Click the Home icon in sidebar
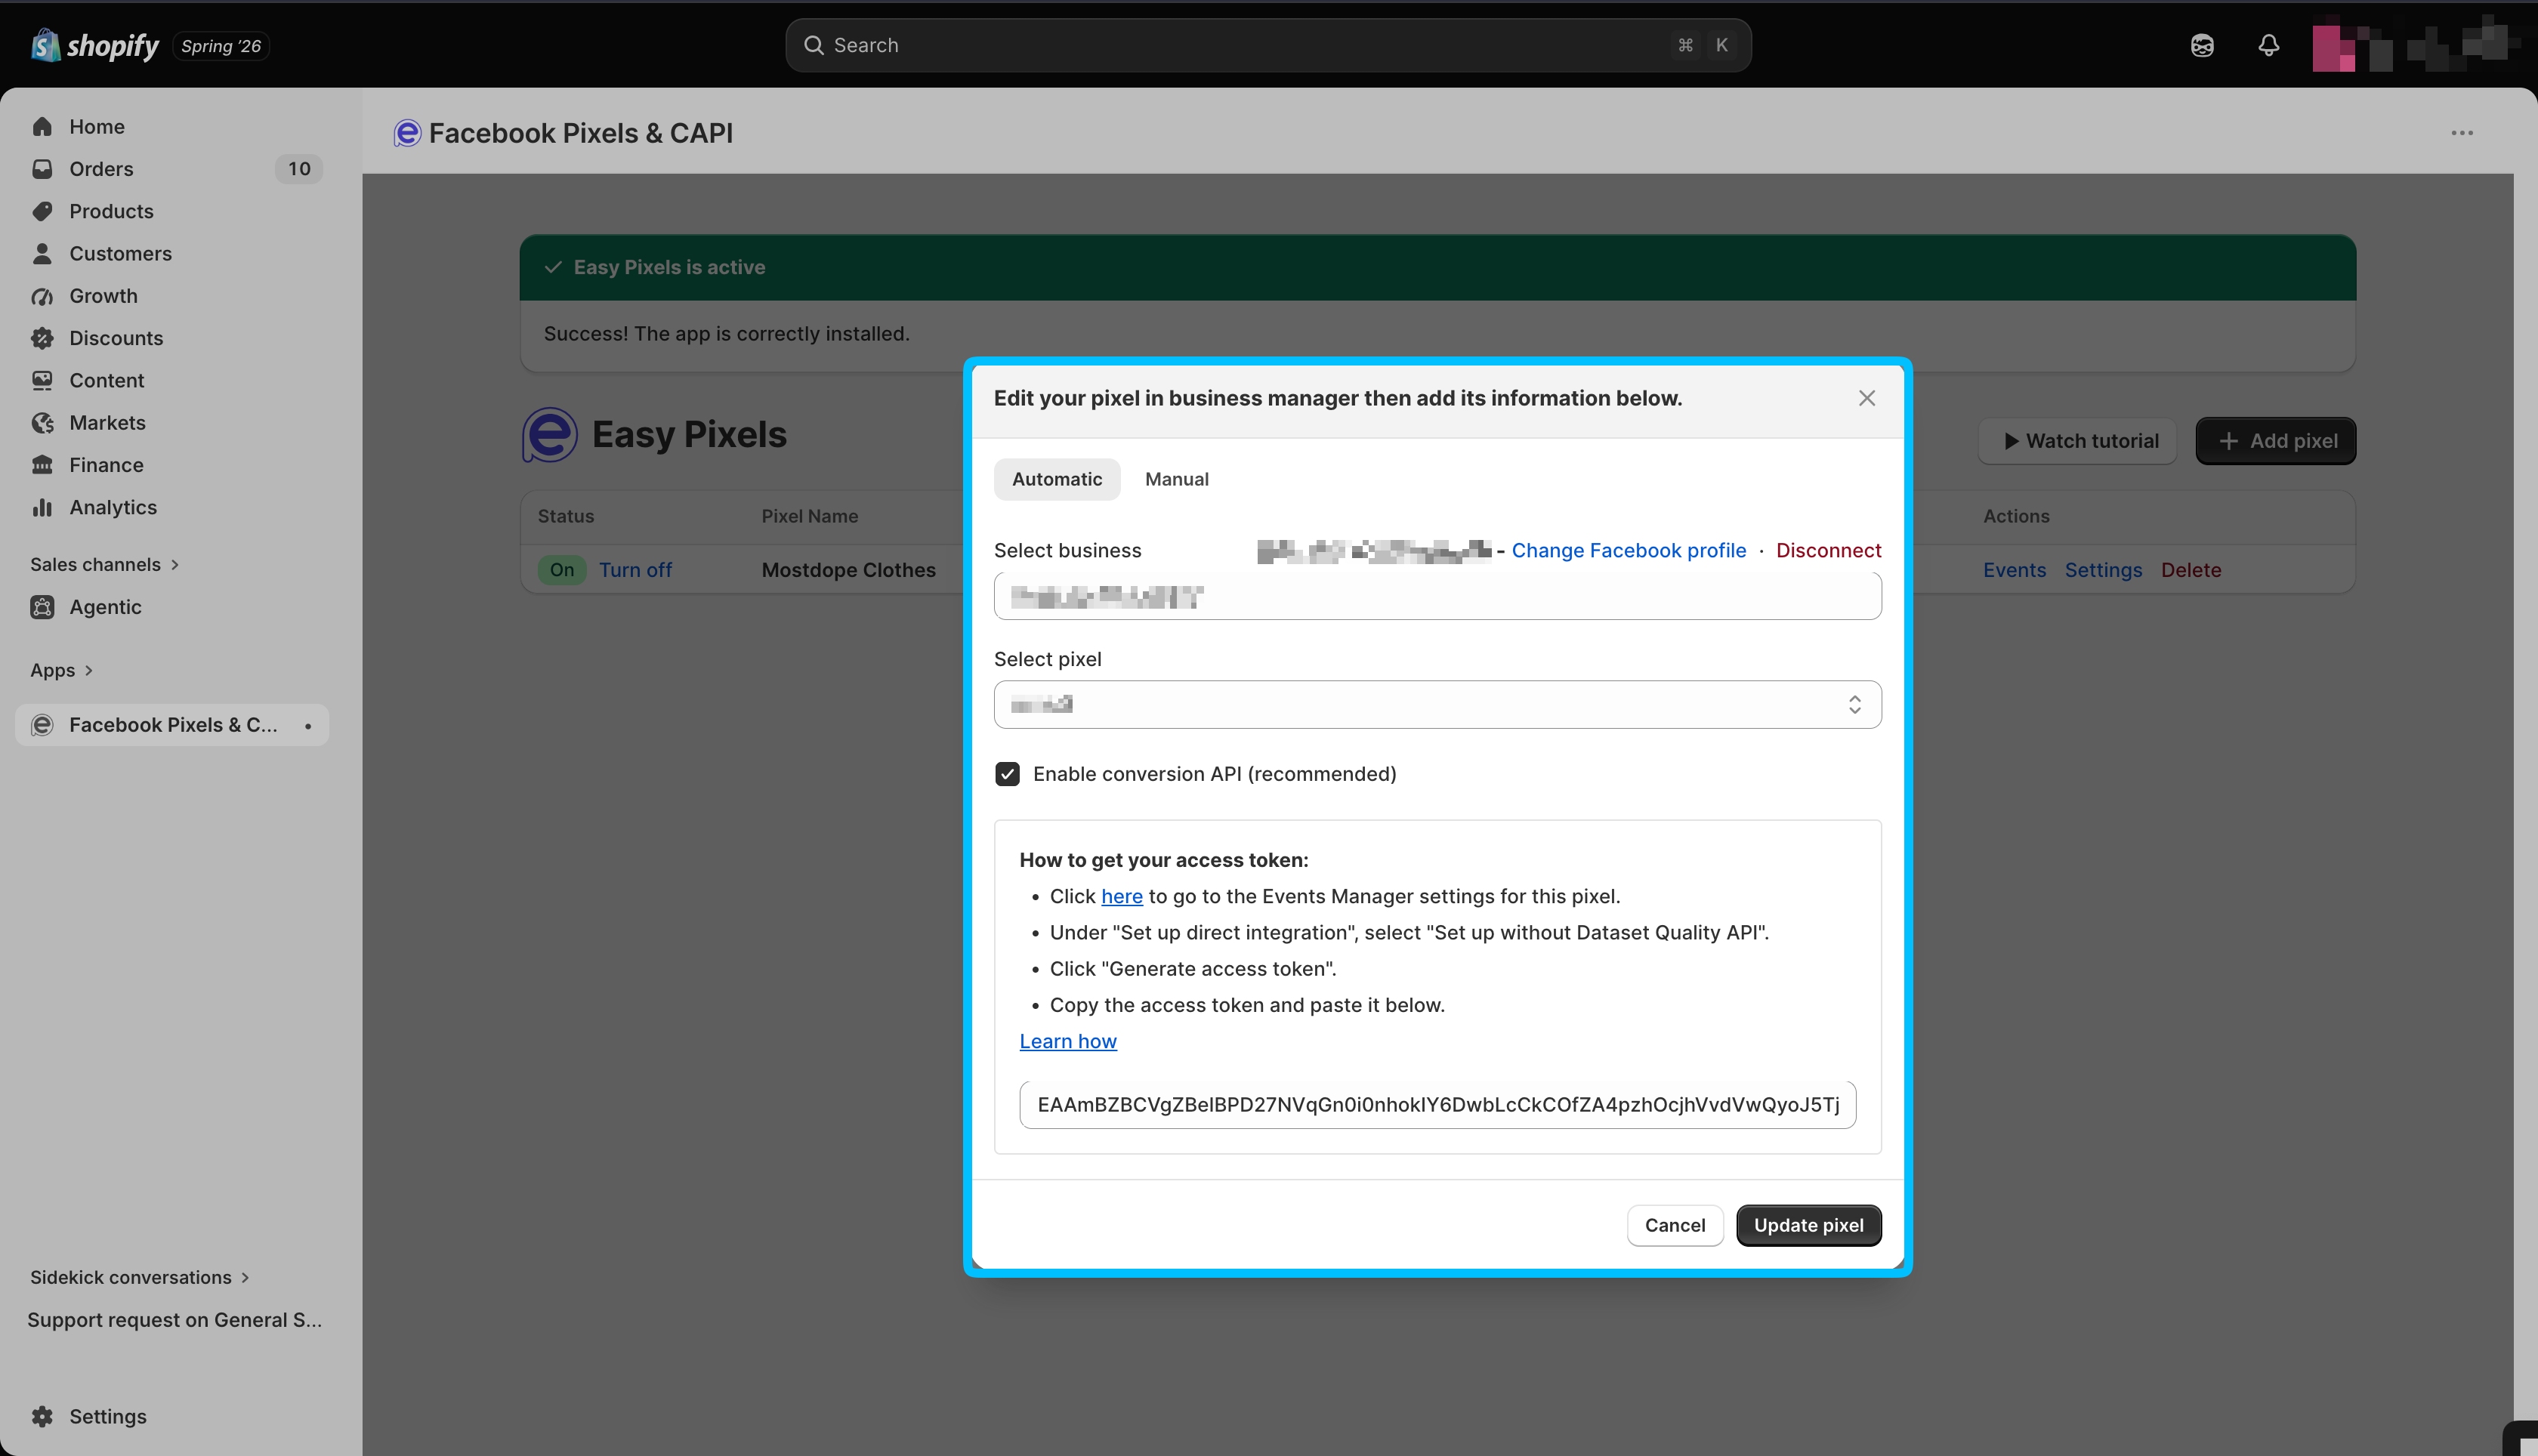 [x=42, y=127]
